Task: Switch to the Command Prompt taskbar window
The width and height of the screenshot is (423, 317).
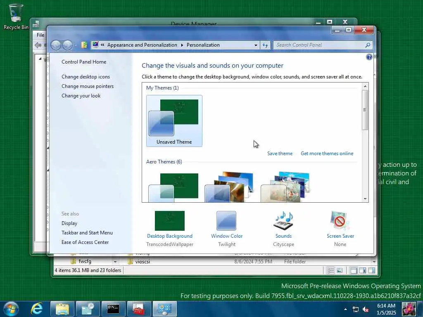Action: (x=114, y=309)
